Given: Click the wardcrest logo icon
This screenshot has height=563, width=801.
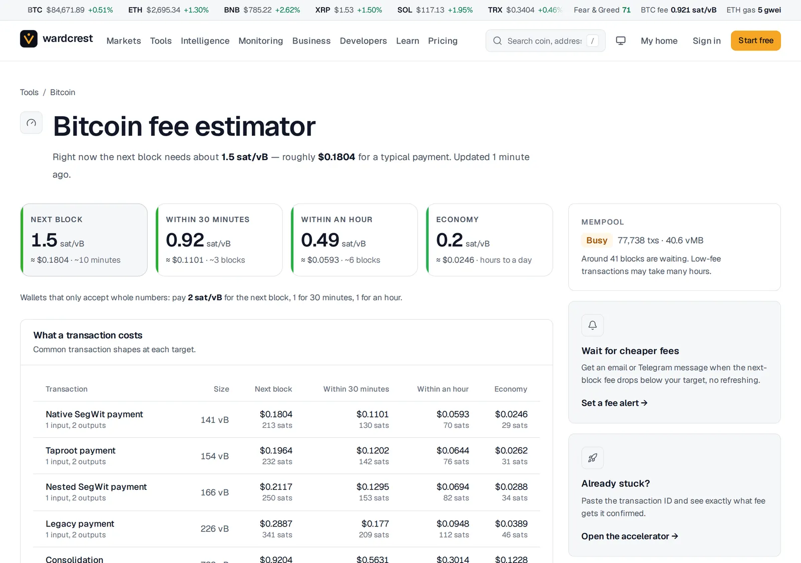Looking at the screenshot, I should coord(29,39).
